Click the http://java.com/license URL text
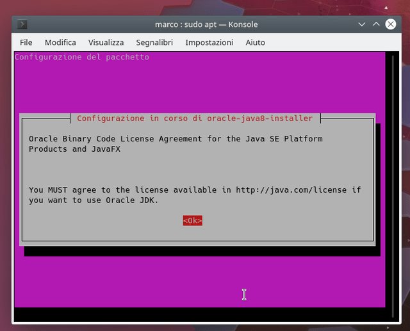Screen dimensions: 410x331 291,190
